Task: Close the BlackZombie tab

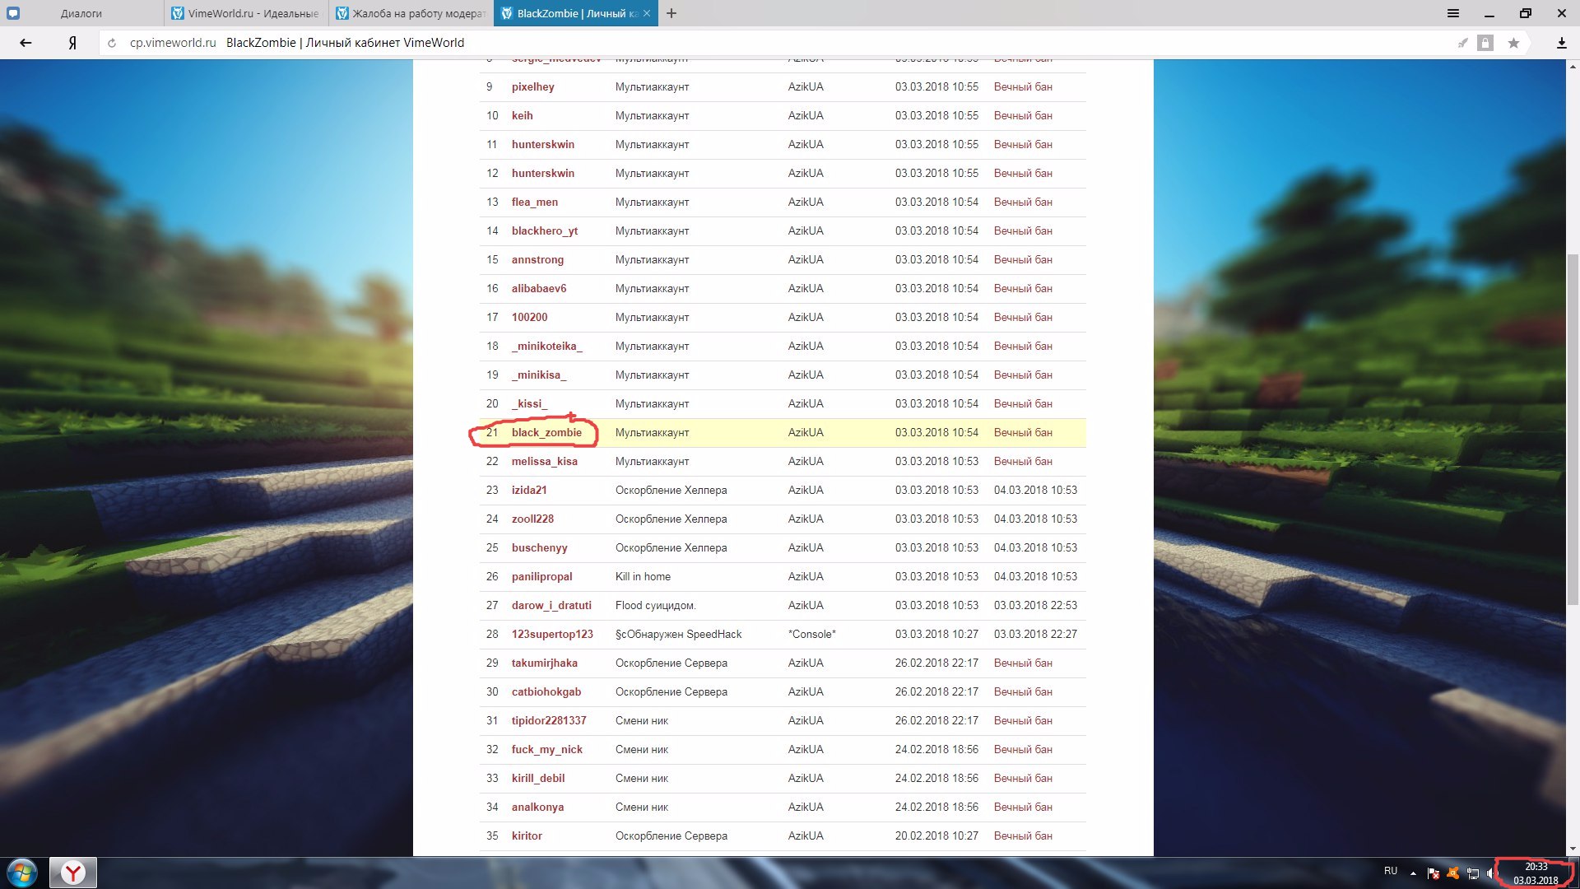Action: click(x=647, y=13)
